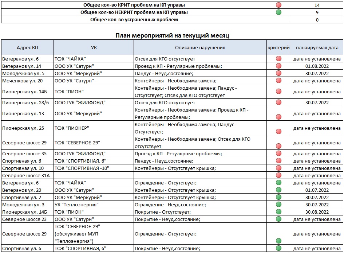Click the ТСЖ "ПИОНЕР" company cell

pos(94,128)
